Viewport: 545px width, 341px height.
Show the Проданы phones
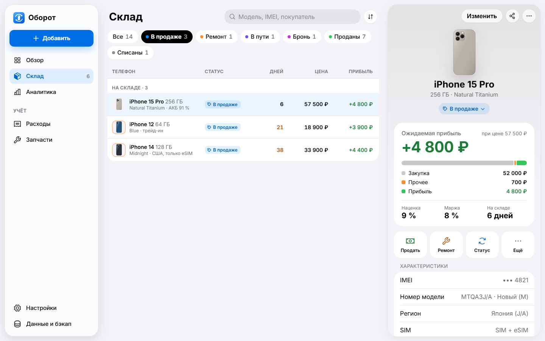tap(348, 37)
